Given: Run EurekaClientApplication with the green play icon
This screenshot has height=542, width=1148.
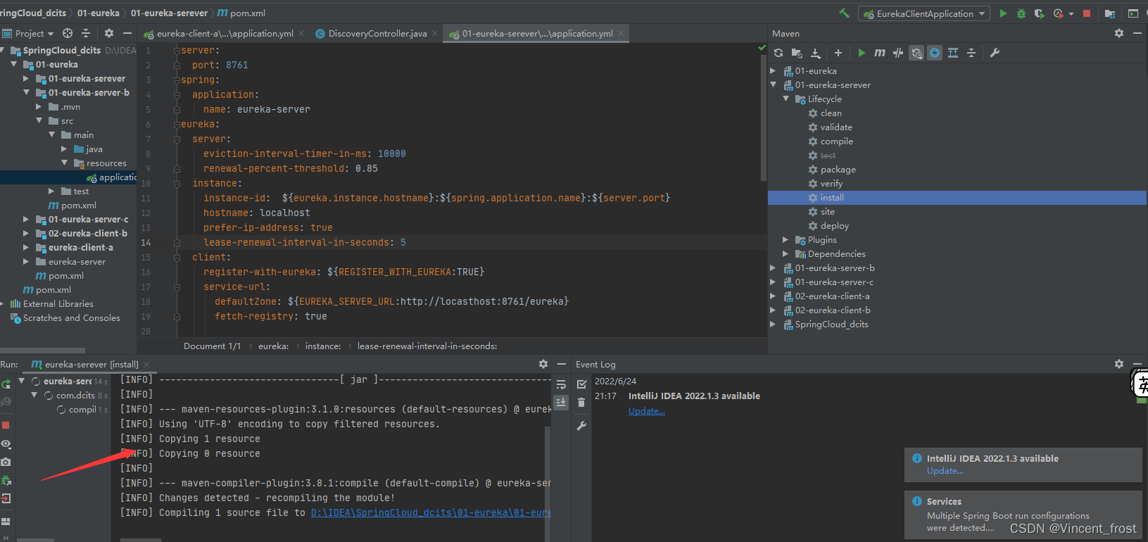Looking at the screenshot, I should click(1003, 13).
